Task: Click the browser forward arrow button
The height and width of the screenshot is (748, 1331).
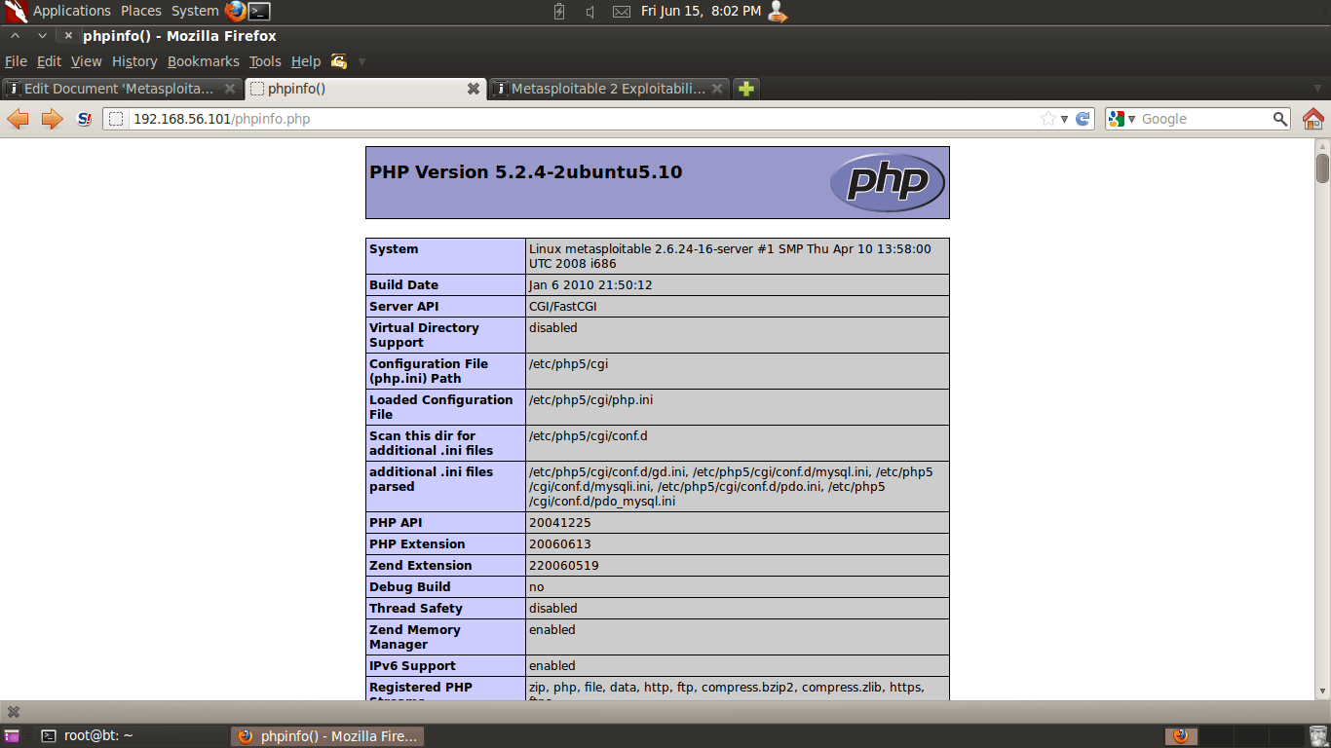Action: coord(52,119)
